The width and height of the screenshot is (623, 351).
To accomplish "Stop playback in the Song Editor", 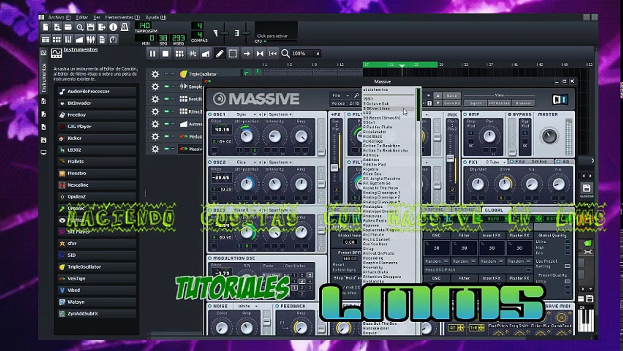I will [x=166, y=54].
